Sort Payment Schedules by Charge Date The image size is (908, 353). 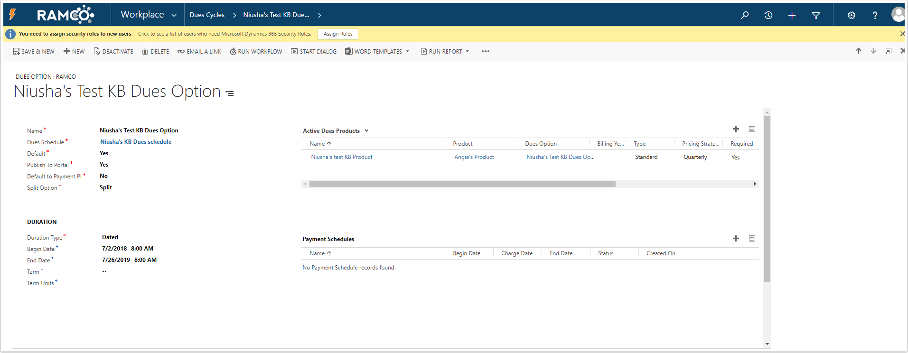[517, 253]
